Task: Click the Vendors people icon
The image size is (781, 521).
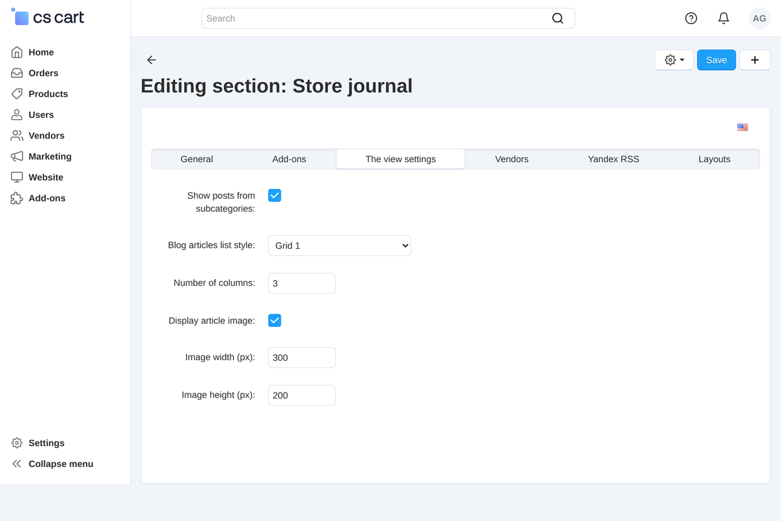Action: 17,135
